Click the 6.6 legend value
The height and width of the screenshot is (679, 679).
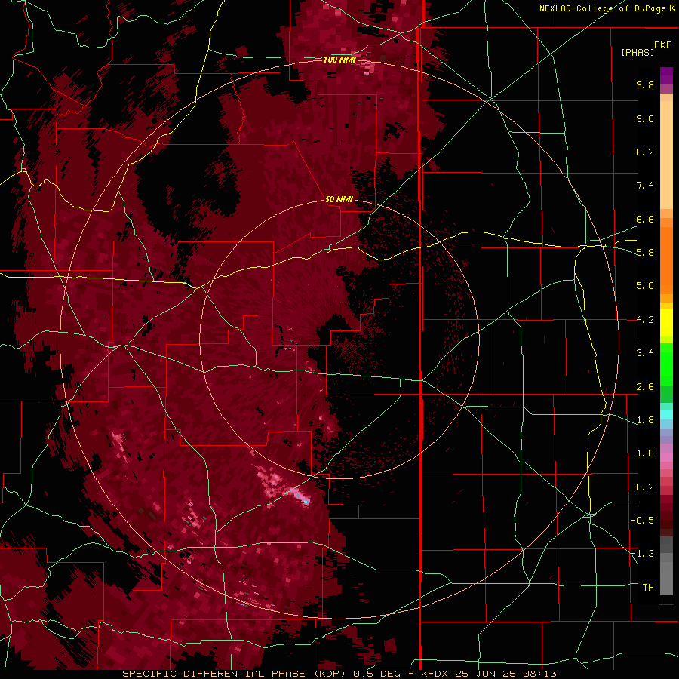(x=645, y=219)
